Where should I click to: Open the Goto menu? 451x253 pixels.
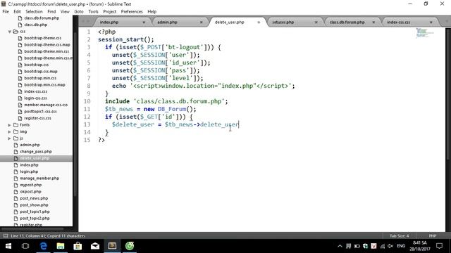[x=78, y=11]
